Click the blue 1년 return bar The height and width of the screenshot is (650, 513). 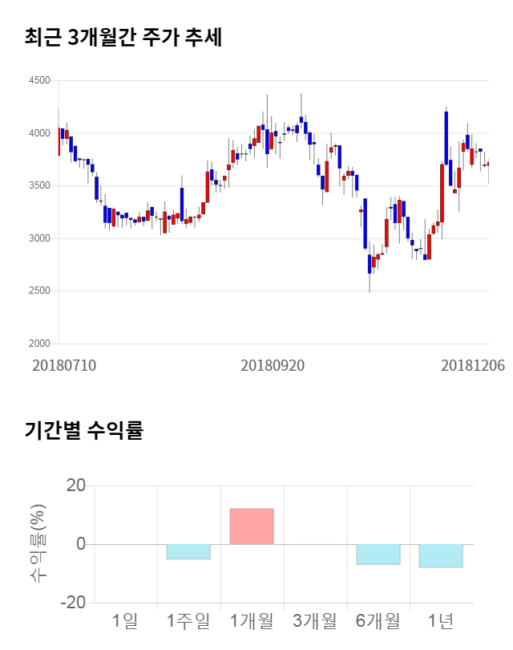point(441,556)
